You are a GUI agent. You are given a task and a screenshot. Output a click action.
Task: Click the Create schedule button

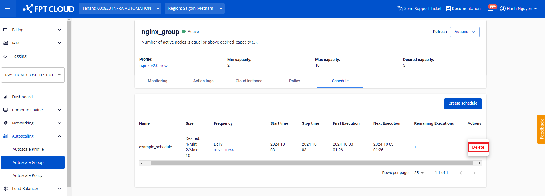tap(462, 103)
